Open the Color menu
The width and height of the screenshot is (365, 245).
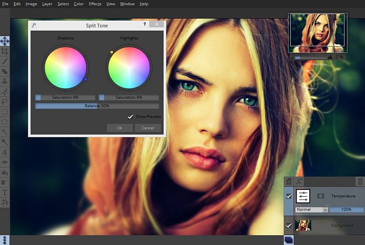[x=78, y=4]
